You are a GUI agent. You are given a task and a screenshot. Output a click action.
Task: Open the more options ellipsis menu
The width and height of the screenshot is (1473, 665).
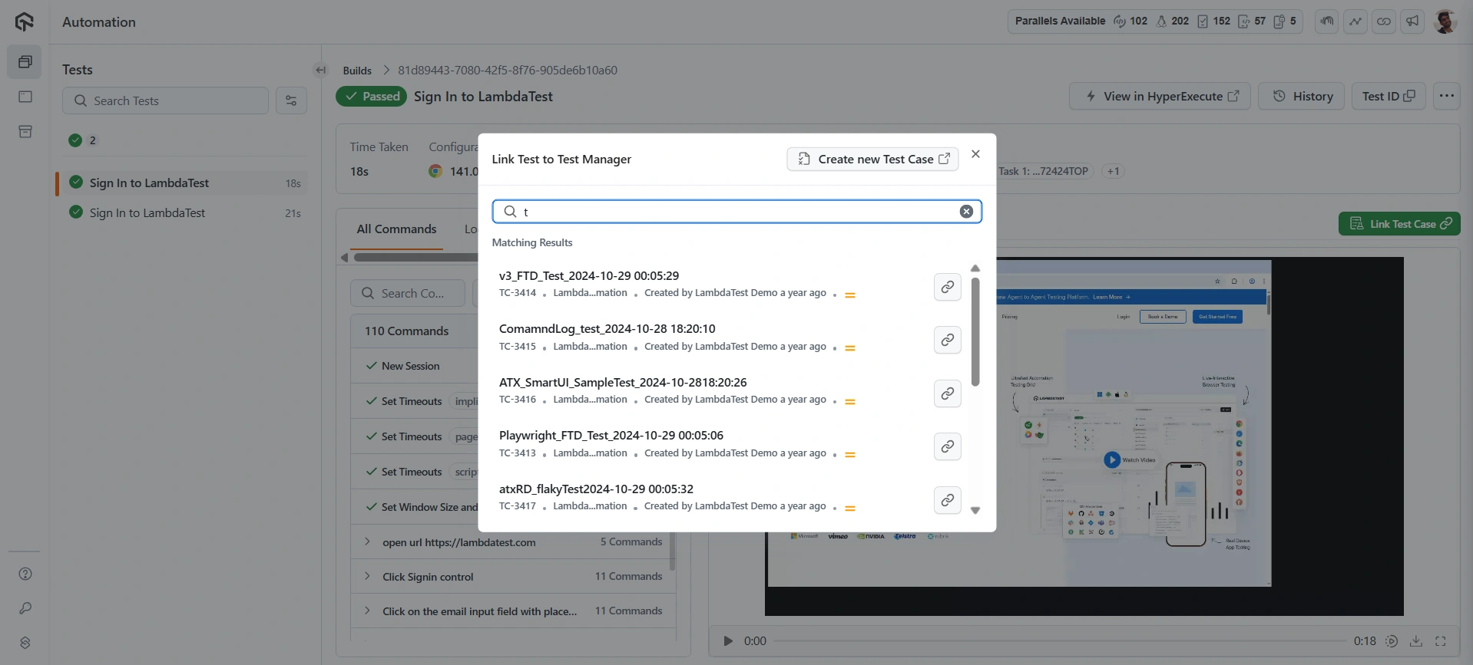(x=1446, y=96)
